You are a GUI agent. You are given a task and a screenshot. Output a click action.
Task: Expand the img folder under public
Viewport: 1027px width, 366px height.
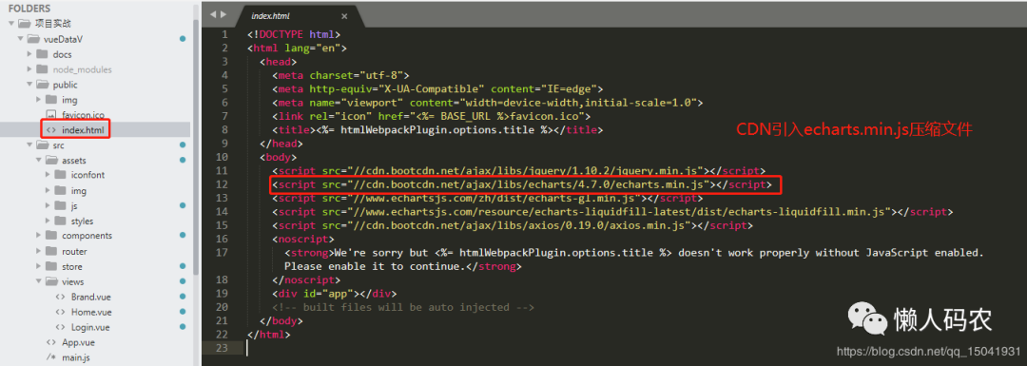39,100
